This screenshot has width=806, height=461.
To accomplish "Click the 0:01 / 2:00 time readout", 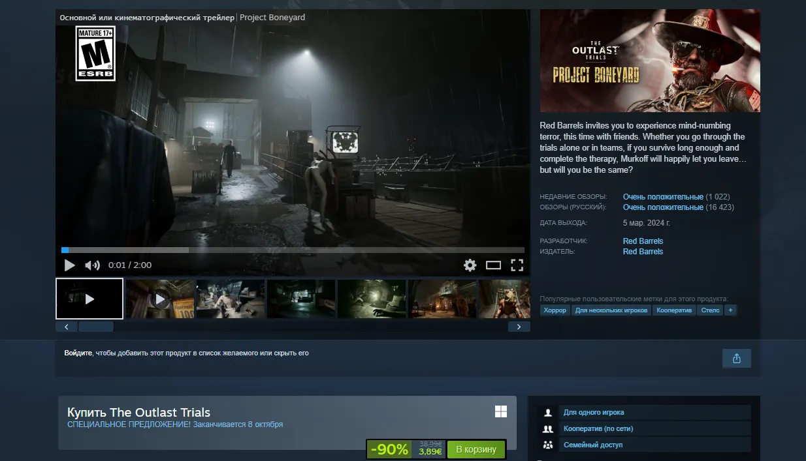I will coord(130,265).
